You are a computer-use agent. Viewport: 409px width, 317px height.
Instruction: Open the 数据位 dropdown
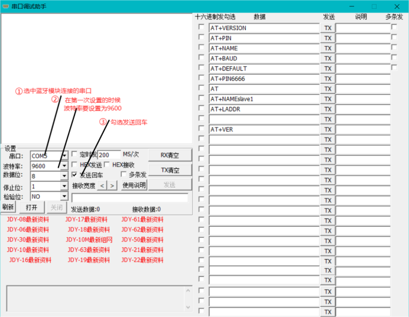[x=64, y=176]
